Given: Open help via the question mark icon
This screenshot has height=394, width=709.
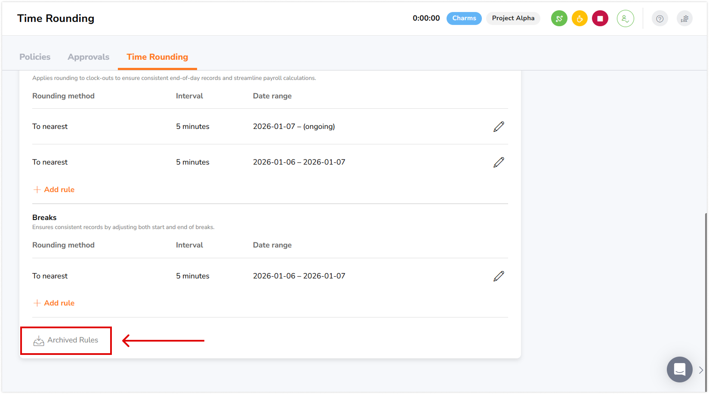Looking at the screenshot, I should pos(660,18).
